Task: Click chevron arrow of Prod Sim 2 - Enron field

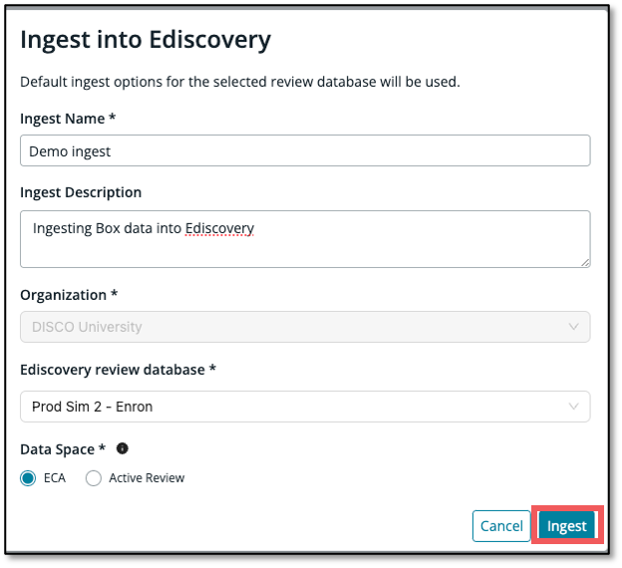Action: pyautogui.click(x=573, y=407)
